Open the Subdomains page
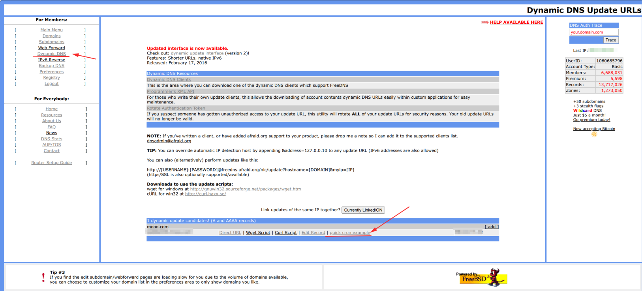 point(52,42)
